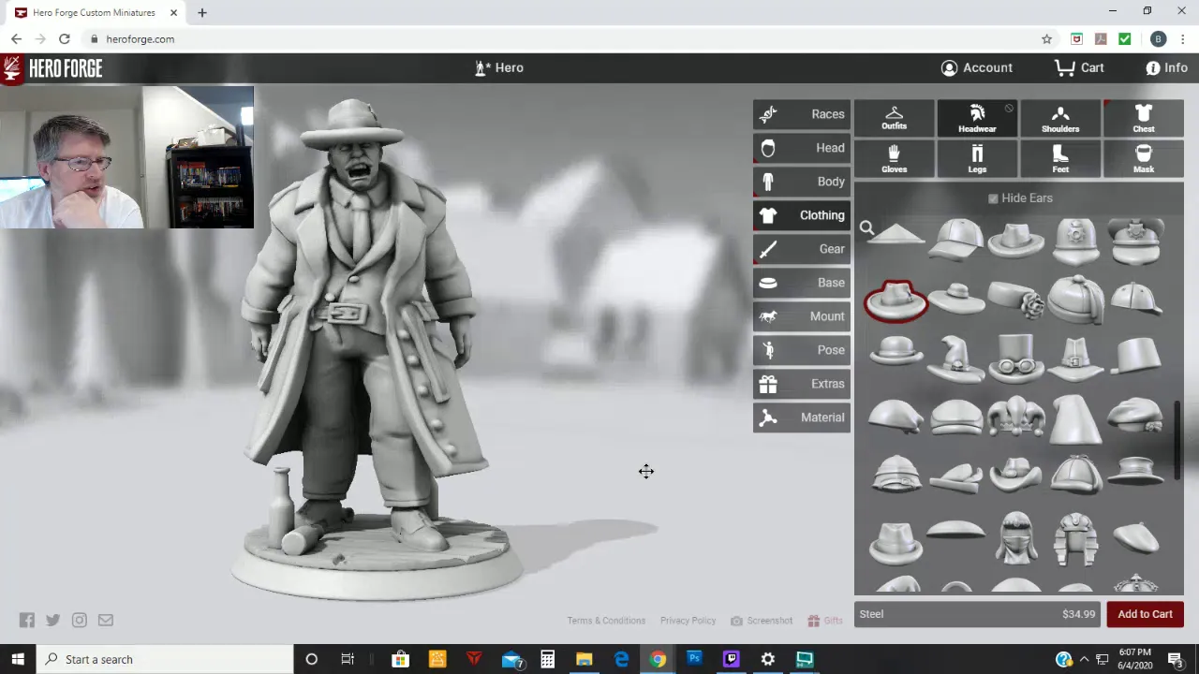Choose the veiled headdress

pos(1016,537)
